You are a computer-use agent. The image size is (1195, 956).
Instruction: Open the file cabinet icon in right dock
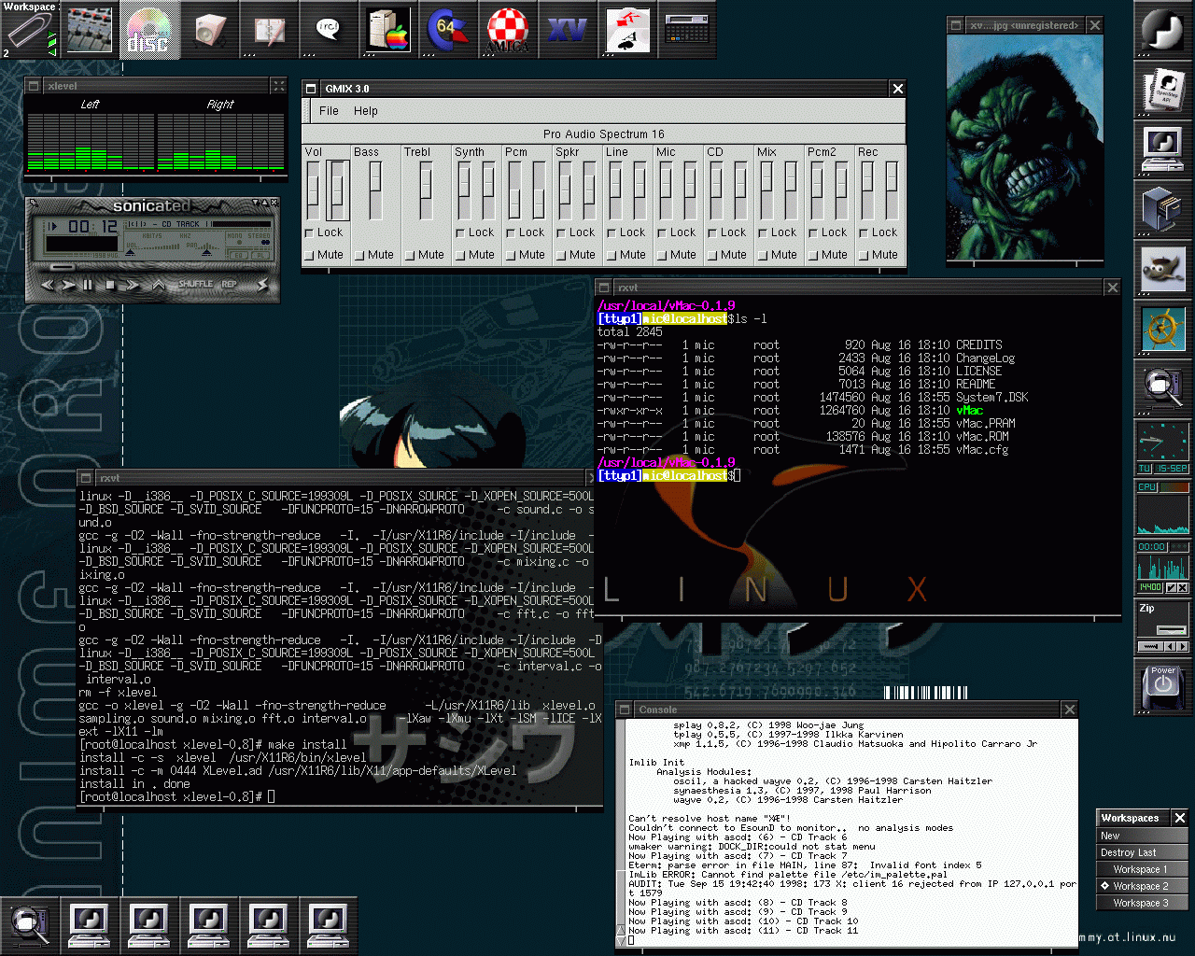pos(1163,210)
